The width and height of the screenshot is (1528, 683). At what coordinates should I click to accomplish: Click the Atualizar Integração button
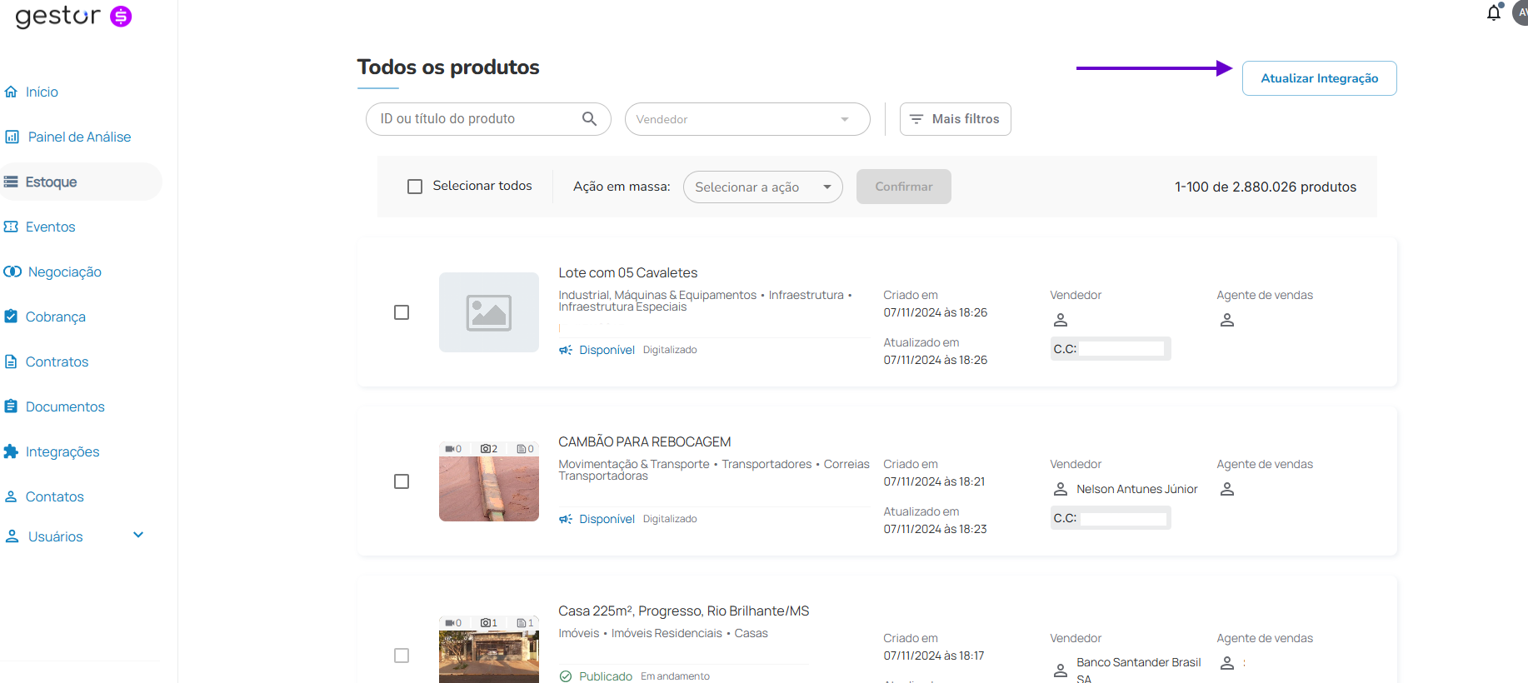pyautogui.click(x=1320, y=78)
